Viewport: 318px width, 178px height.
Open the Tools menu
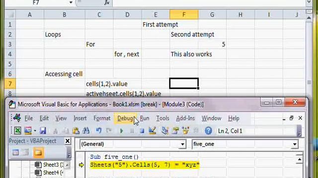[162, 118]
